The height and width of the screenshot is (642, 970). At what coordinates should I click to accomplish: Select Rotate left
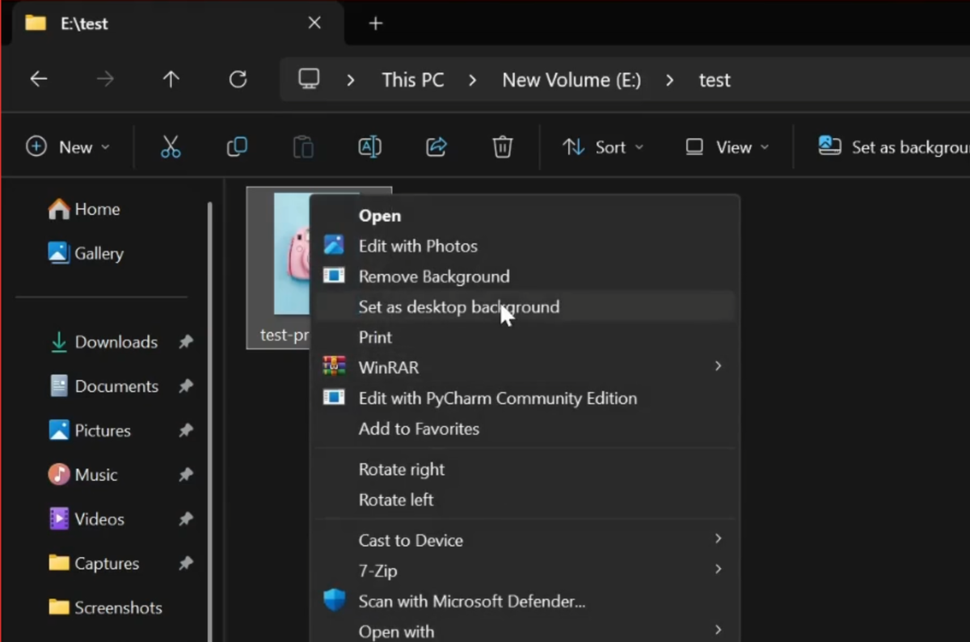point(525,500)
